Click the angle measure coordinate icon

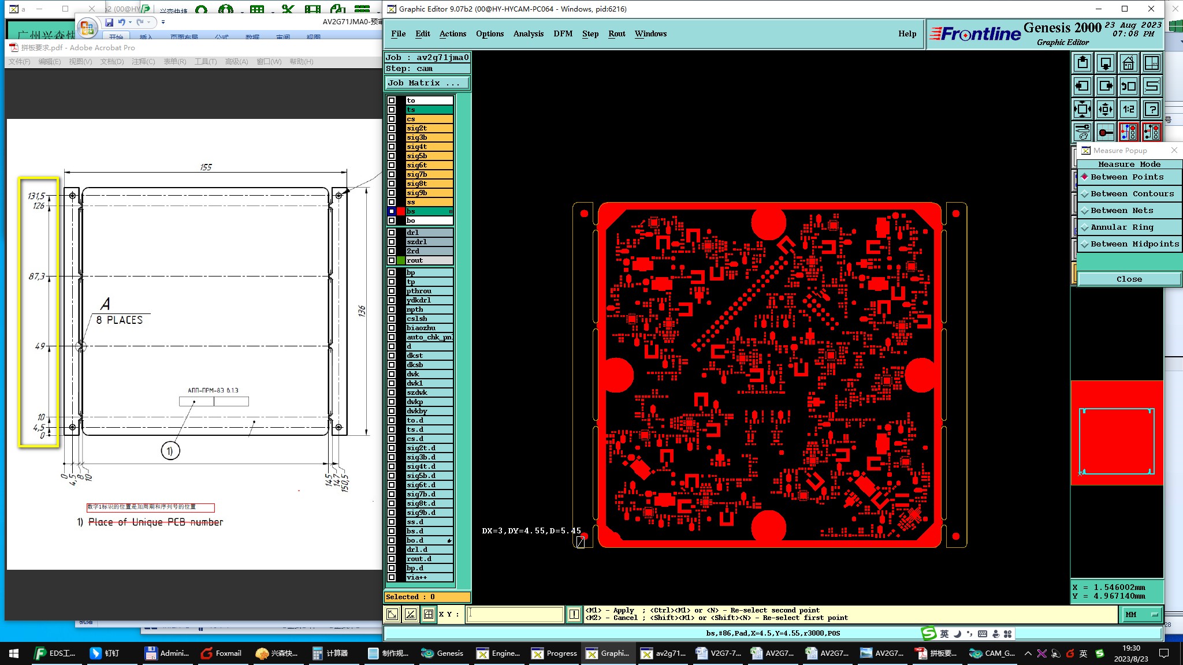[x=411, y=614]
